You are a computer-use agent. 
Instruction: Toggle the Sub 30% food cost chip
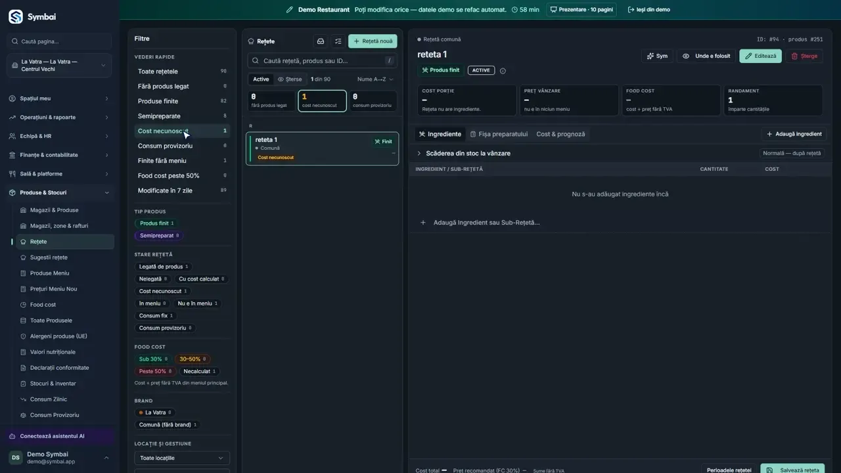coord(153,359)
